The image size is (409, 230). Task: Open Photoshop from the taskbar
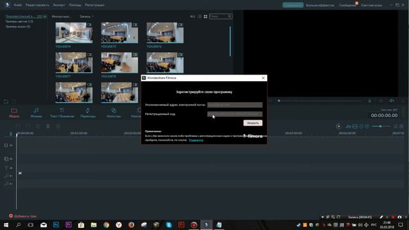(x=56, y=225)
